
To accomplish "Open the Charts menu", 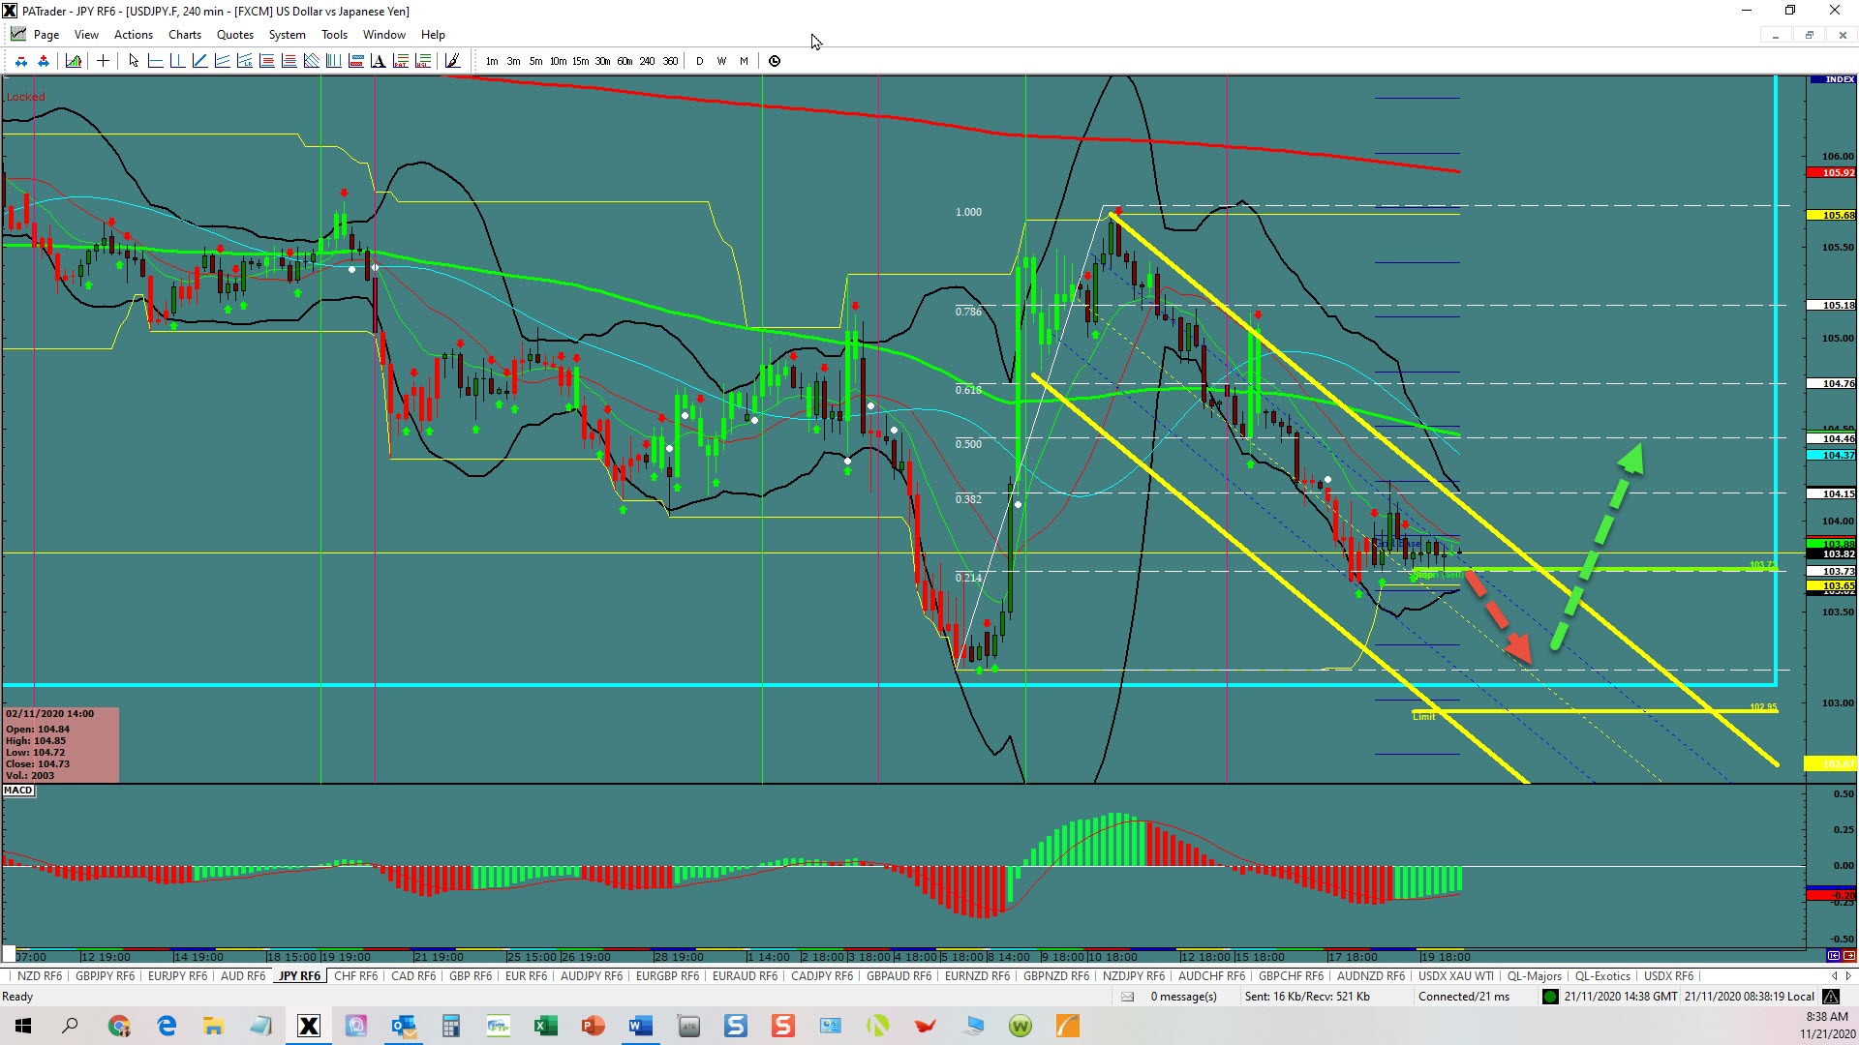I will [x=185, y=35].
